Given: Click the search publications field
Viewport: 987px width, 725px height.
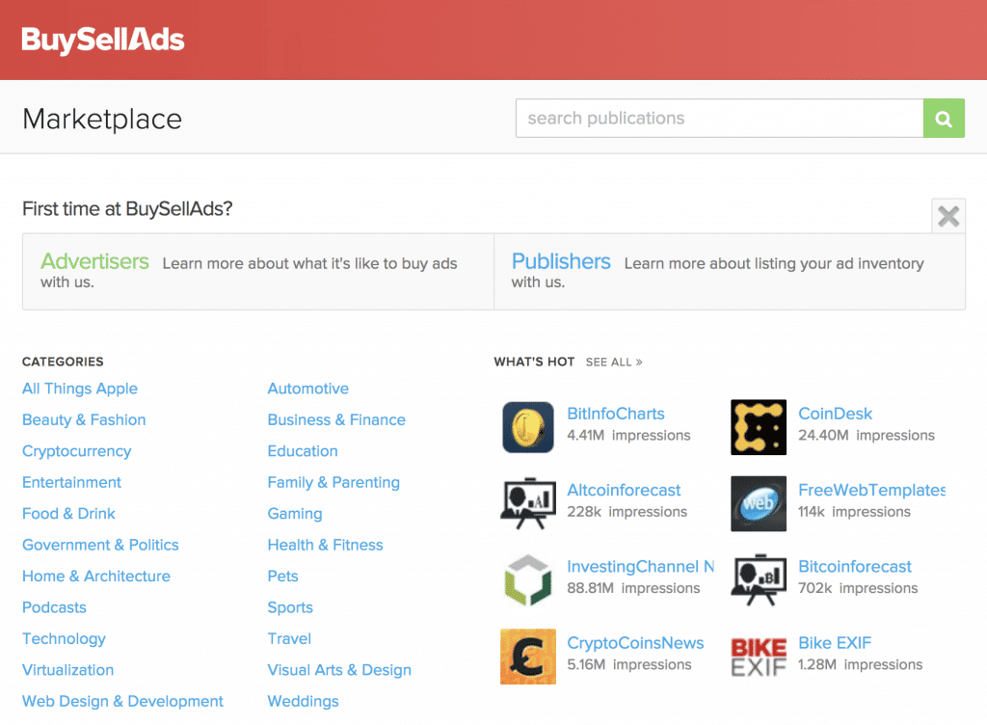Looking at the screenshot, I should click(719, 119).
